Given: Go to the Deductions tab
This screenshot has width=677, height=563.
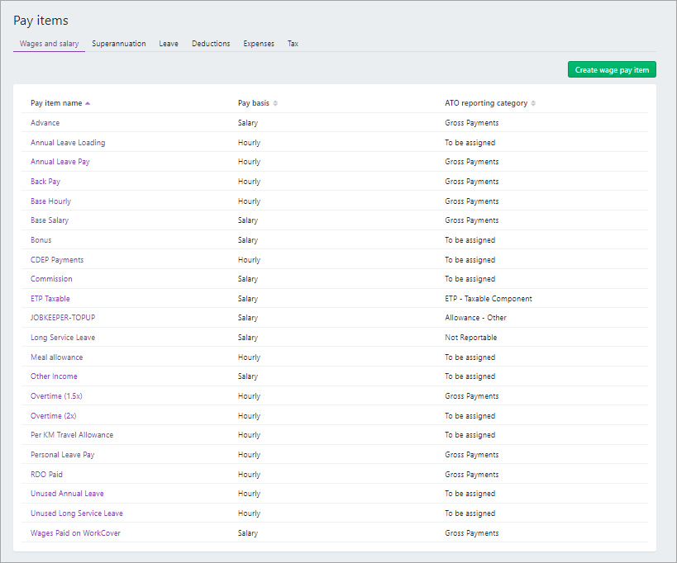Looking at the screenshot, I should click(211, 44).
